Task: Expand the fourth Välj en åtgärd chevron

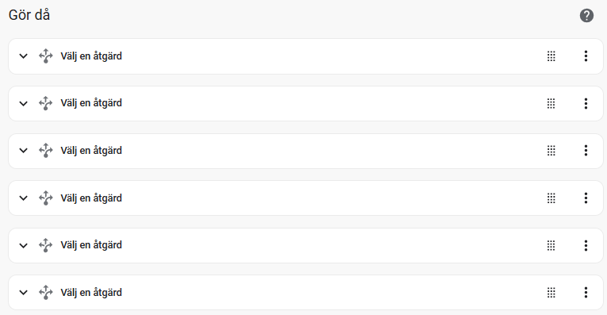Action: click(x=24, y=198)
